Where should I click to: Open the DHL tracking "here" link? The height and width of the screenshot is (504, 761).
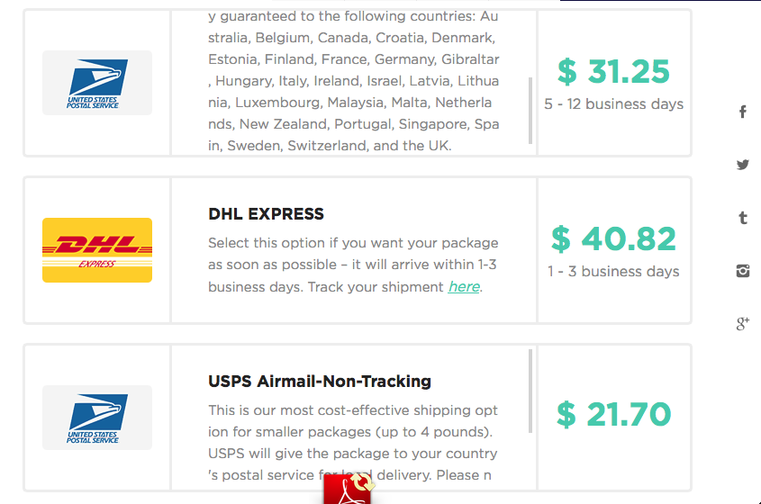pos(464,287)
